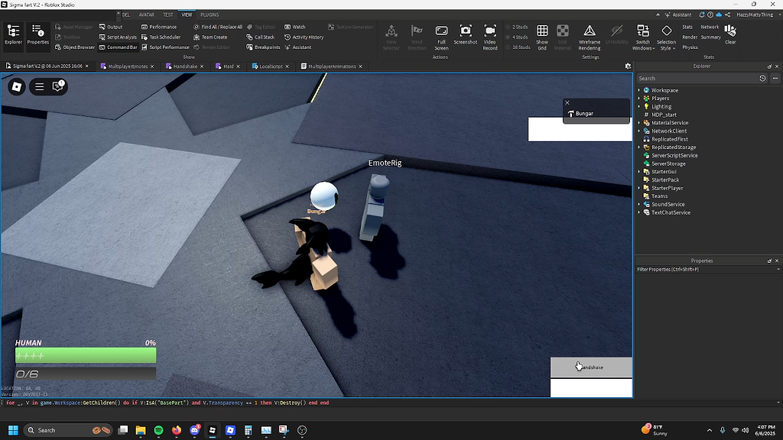Open the hamburger menu in viewport
This screenshot has height=440, width=783.
click(x=40, y=87)
